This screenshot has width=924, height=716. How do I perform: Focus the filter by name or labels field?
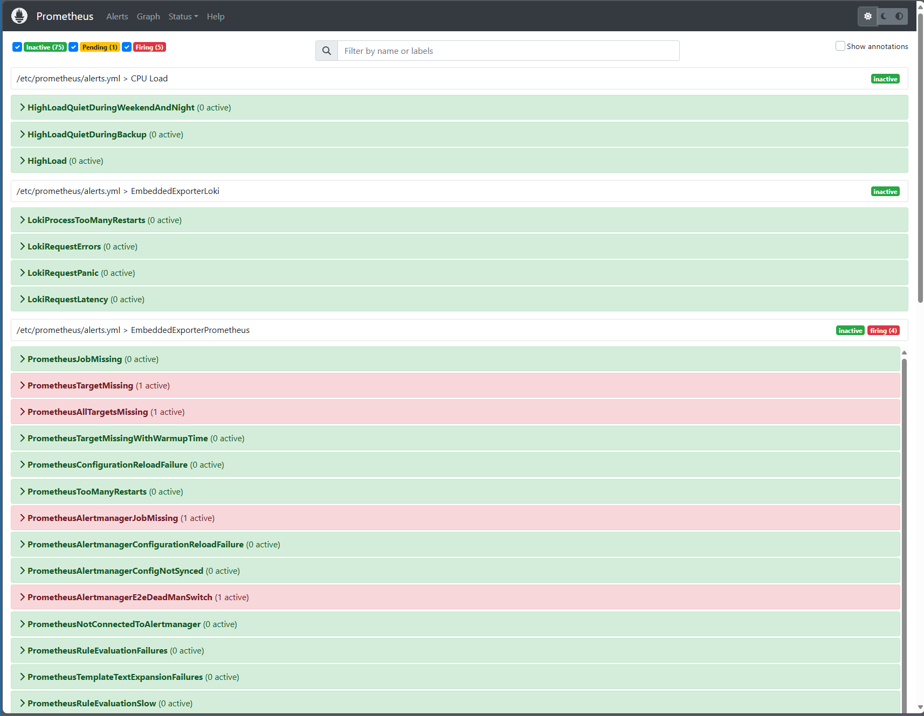(x=508, y=51)
